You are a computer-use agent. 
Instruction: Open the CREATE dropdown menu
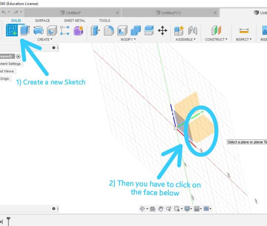(x=45, y=40)
